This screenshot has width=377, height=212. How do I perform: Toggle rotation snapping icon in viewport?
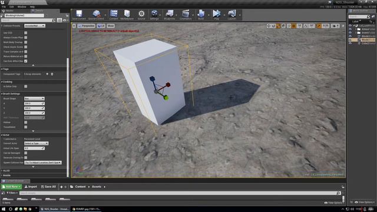point(305,26)
